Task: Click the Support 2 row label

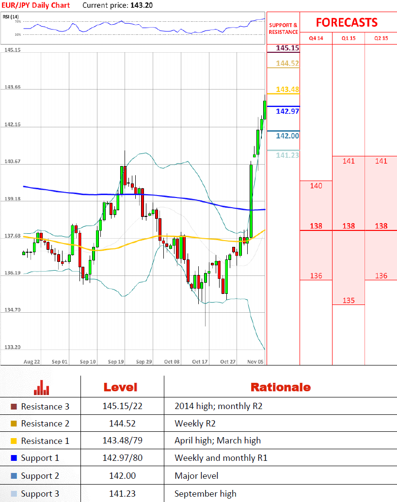Action: [x=40, y=476]
